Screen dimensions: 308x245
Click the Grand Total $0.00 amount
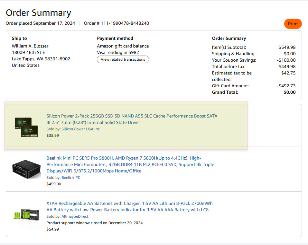[289, 92]
